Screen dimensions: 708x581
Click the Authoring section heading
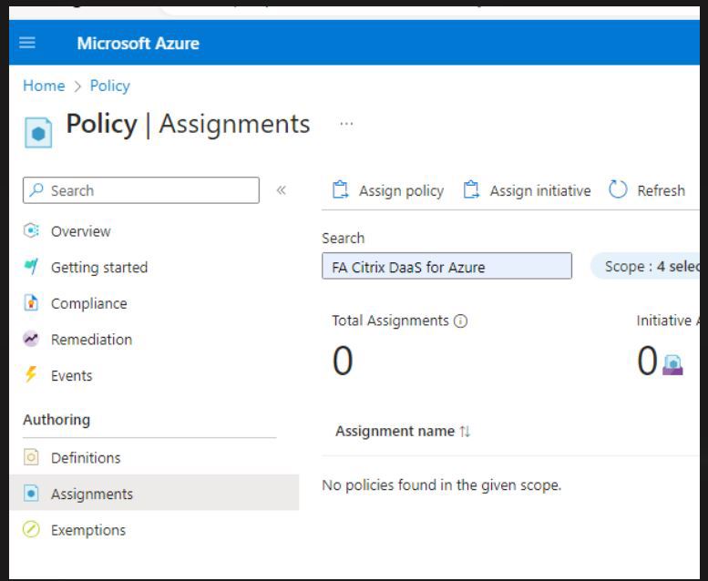click(56, 420)
